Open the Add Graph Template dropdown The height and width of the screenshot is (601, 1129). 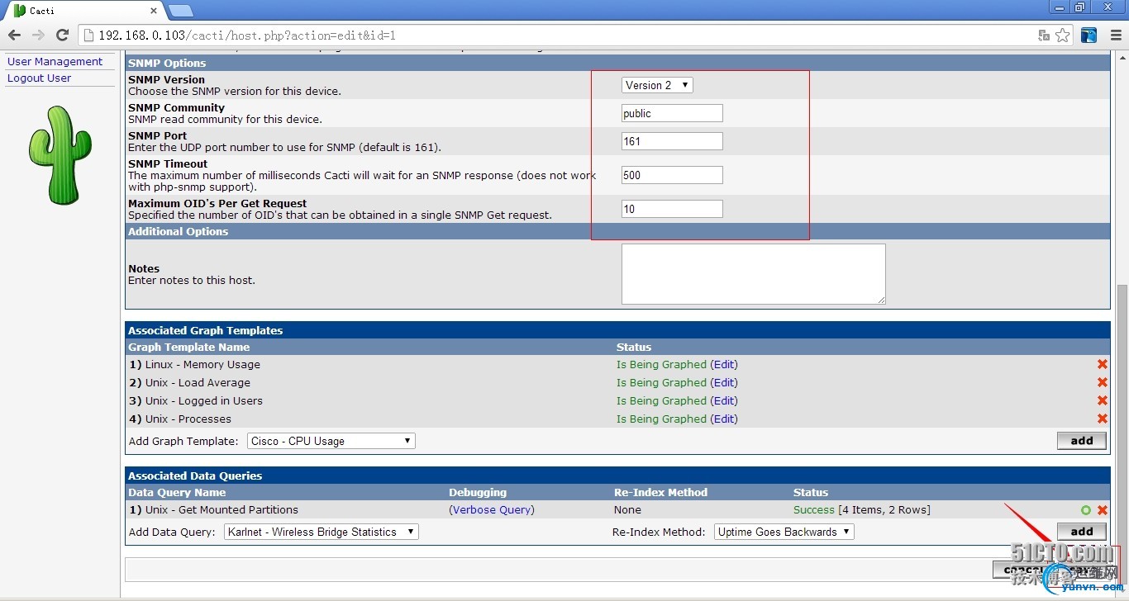pos(331,441)
